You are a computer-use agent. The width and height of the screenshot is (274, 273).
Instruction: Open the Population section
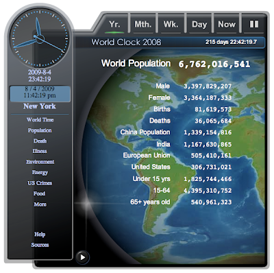click(x=40, y=130)
